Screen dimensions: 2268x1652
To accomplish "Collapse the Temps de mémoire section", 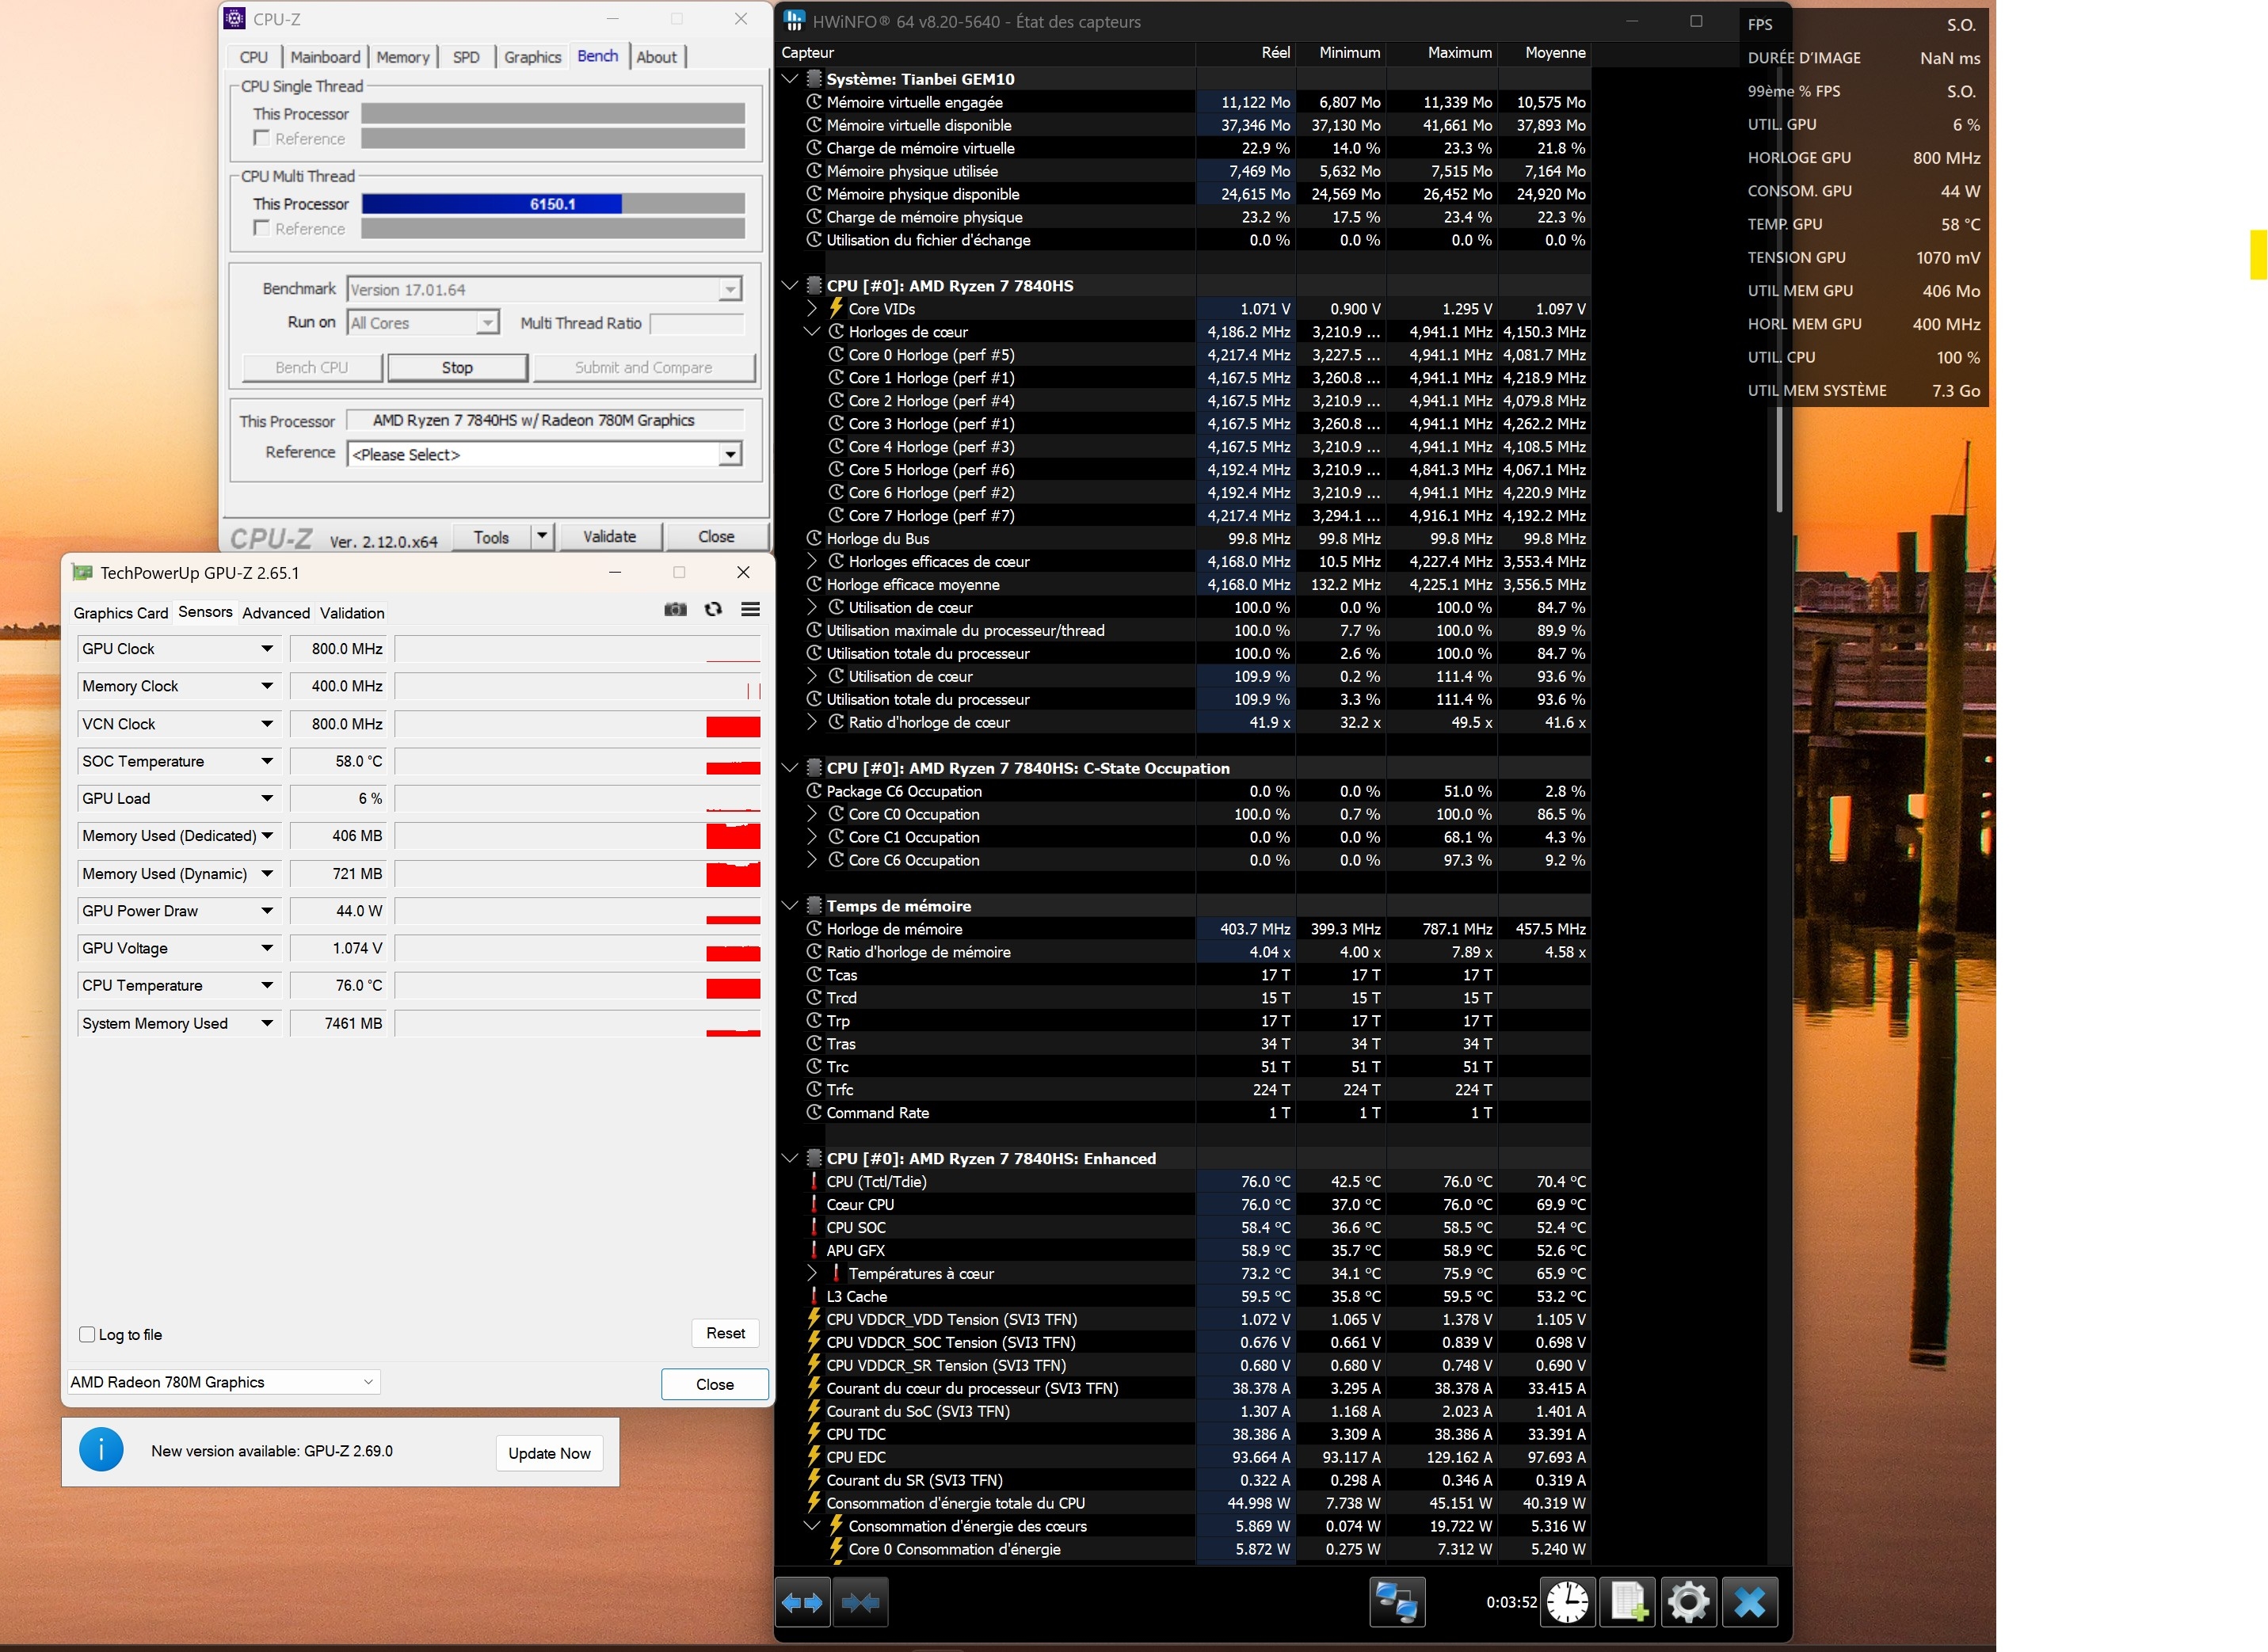I will (x=790, y=906).
